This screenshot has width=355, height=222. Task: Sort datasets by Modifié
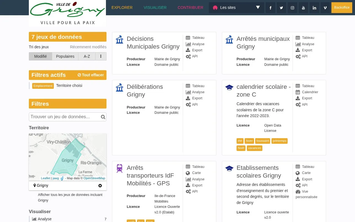point(40,56)
